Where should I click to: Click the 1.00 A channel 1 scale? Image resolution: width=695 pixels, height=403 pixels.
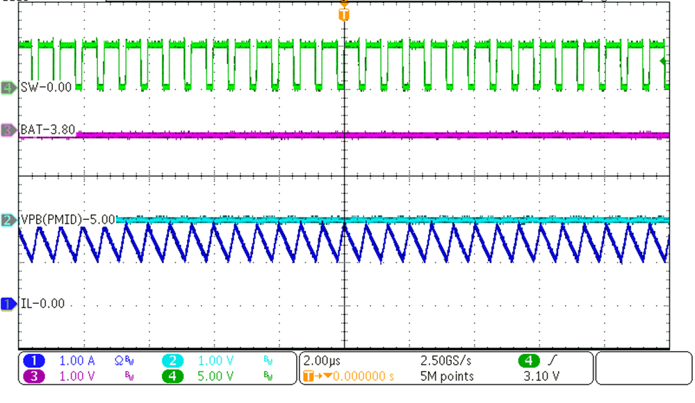[x=76, y=361]
